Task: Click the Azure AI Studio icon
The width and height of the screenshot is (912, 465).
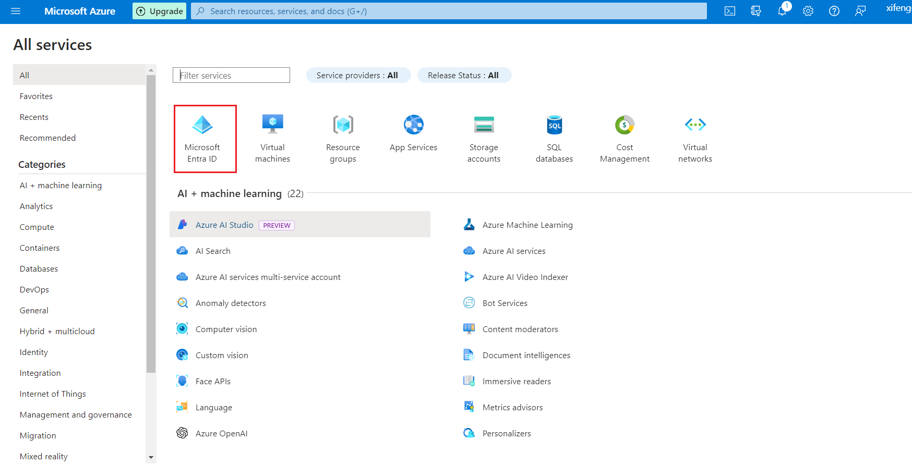Action: 182,225
